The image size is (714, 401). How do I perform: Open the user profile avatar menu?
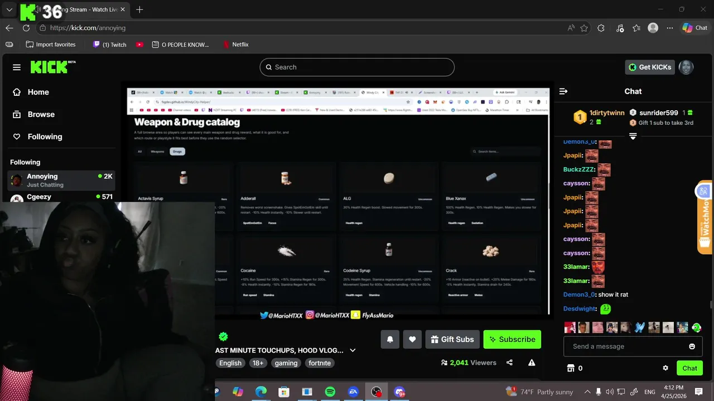pos(686,67)
